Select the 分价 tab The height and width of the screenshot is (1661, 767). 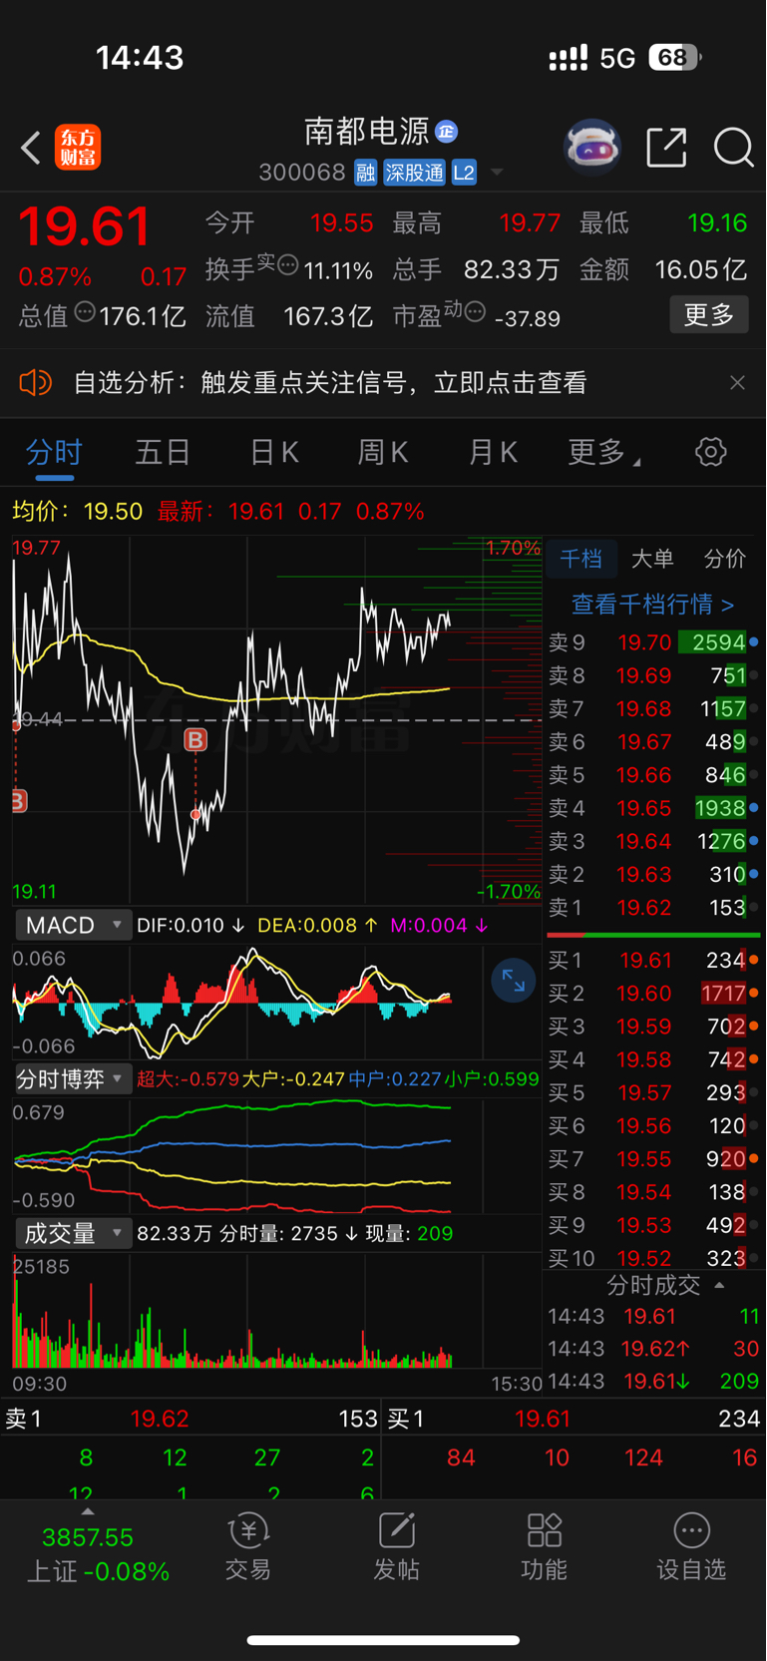(x=725, y=559)
